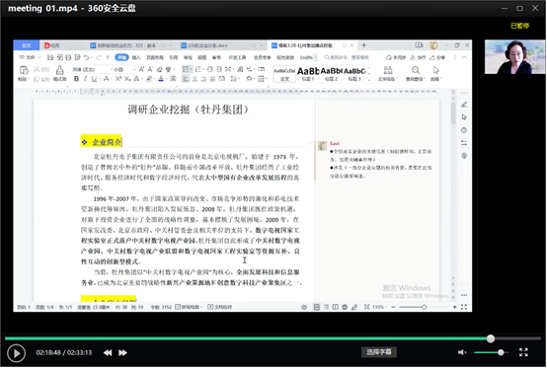
Task: Toggle Italic formatting
Action: pyautogui.click(x=85, y=79)
